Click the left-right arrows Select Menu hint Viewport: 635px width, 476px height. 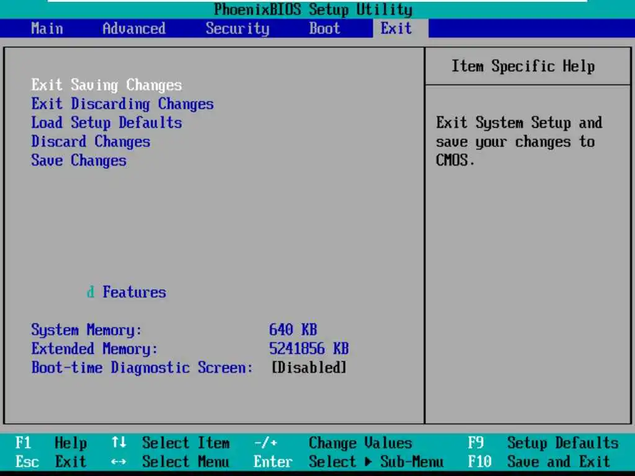click(x=170, y=461)
